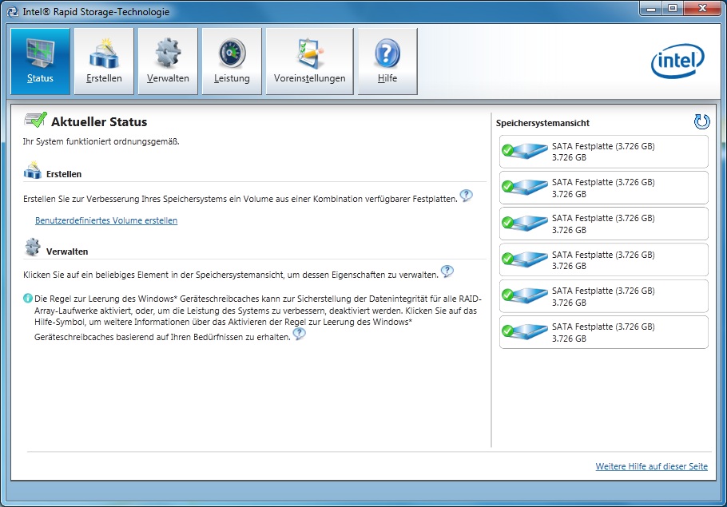
Task: Click 'Ihr System funktioniert ordnungsgemäß.' text
Action: tap(101, 141)
